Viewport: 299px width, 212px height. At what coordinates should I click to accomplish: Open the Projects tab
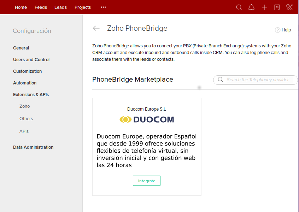click(x=82, y=7)
